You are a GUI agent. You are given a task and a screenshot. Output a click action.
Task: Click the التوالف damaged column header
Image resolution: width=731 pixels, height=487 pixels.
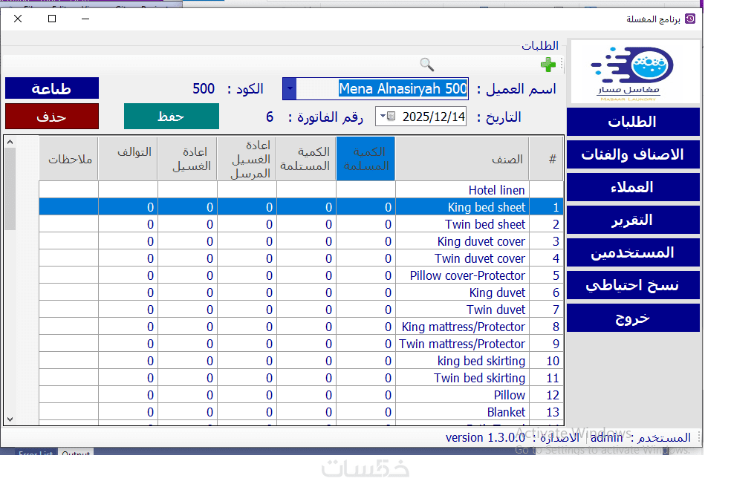tap(128, 158)
